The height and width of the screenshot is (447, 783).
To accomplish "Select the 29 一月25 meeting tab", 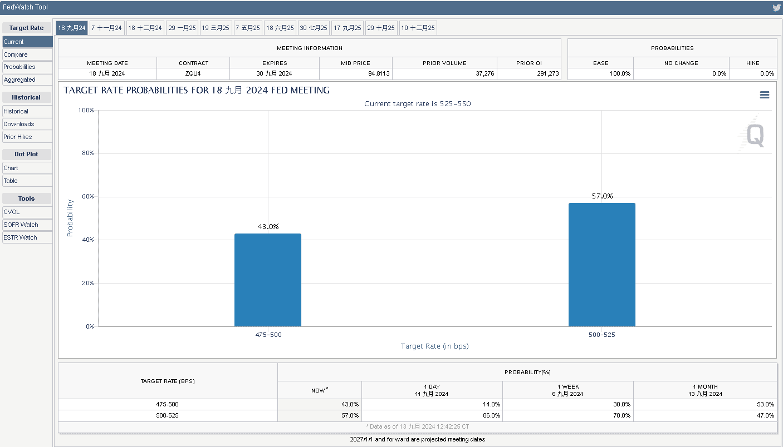I will pyautogui.click(x=182, y=28).
